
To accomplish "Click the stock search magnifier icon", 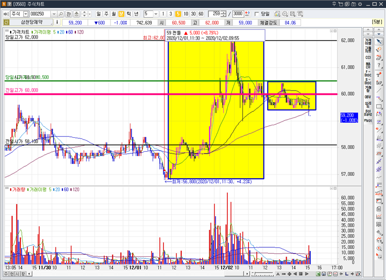I will 61,14.
